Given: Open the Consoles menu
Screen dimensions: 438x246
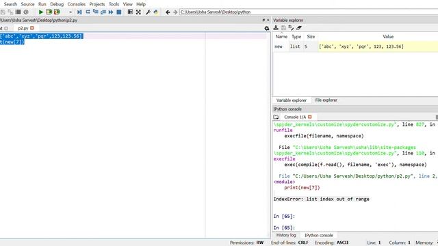Looking at the screenshot, I should [76, 4].
